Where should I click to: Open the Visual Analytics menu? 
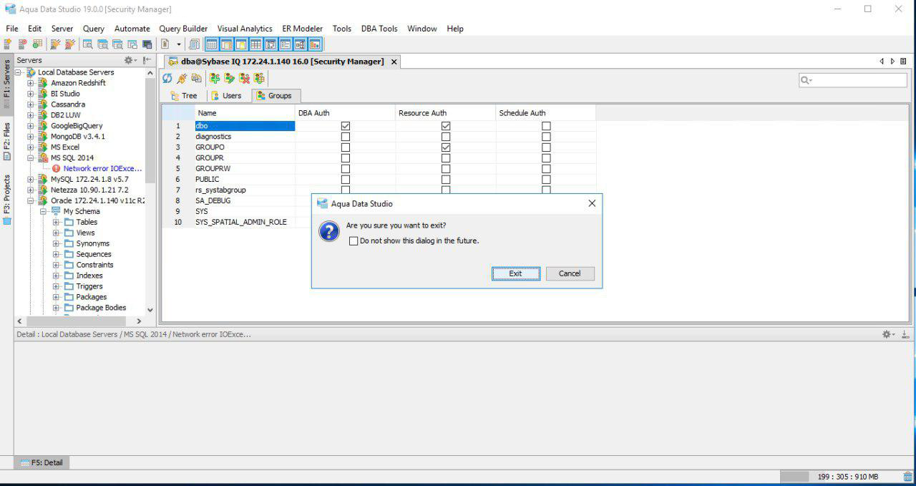coord(245,29)
